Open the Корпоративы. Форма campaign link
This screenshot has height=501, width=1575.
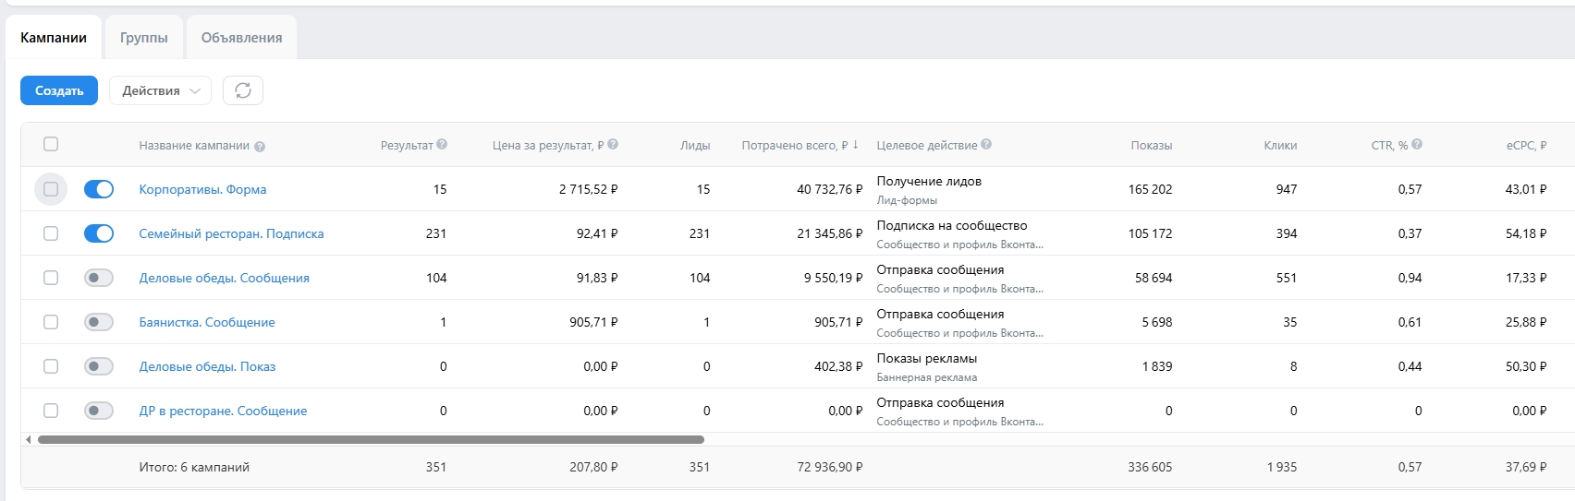tap(202, 189)
